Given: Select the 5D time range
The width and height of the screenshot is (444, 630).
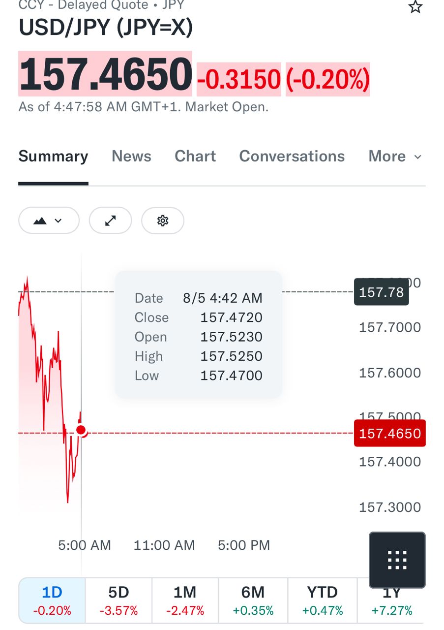Looking at the screenshot, I should coord(118,600).
